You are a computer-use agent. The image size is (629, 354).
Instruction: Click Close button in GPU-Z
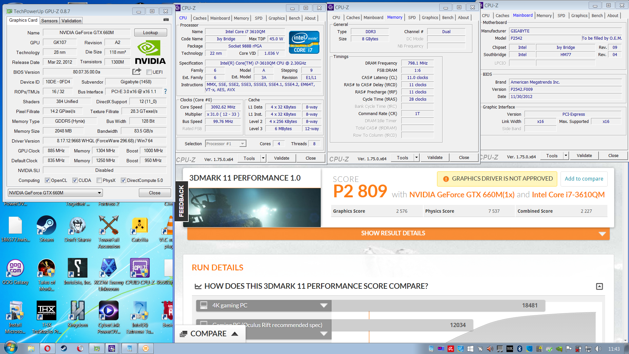[155, 193]
